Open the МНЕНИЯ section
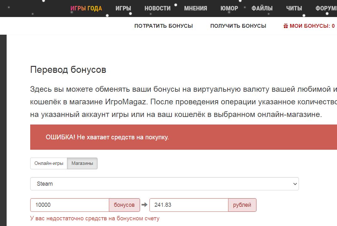Image resolution: width=337 pixels, height=226 pixels. (x=196, y=9)
